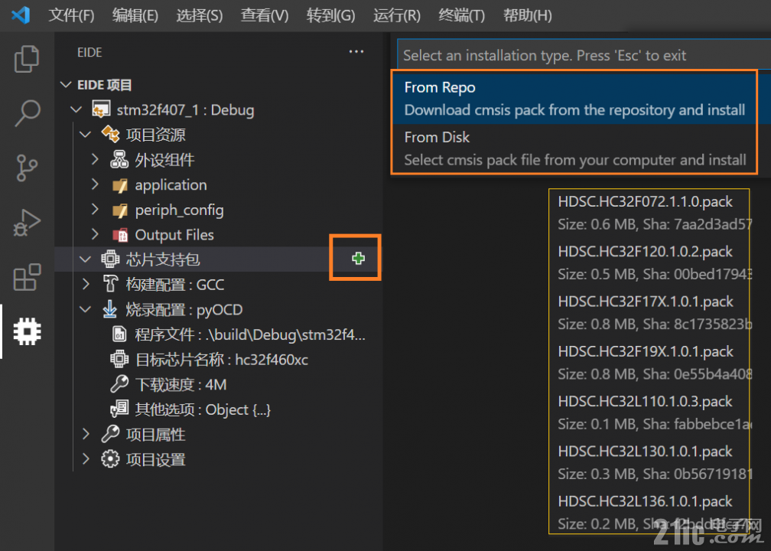This screenshot has height=551, width=771.
Task: Open the EIDE chip icon view
Action: click(x=27, y=331)
